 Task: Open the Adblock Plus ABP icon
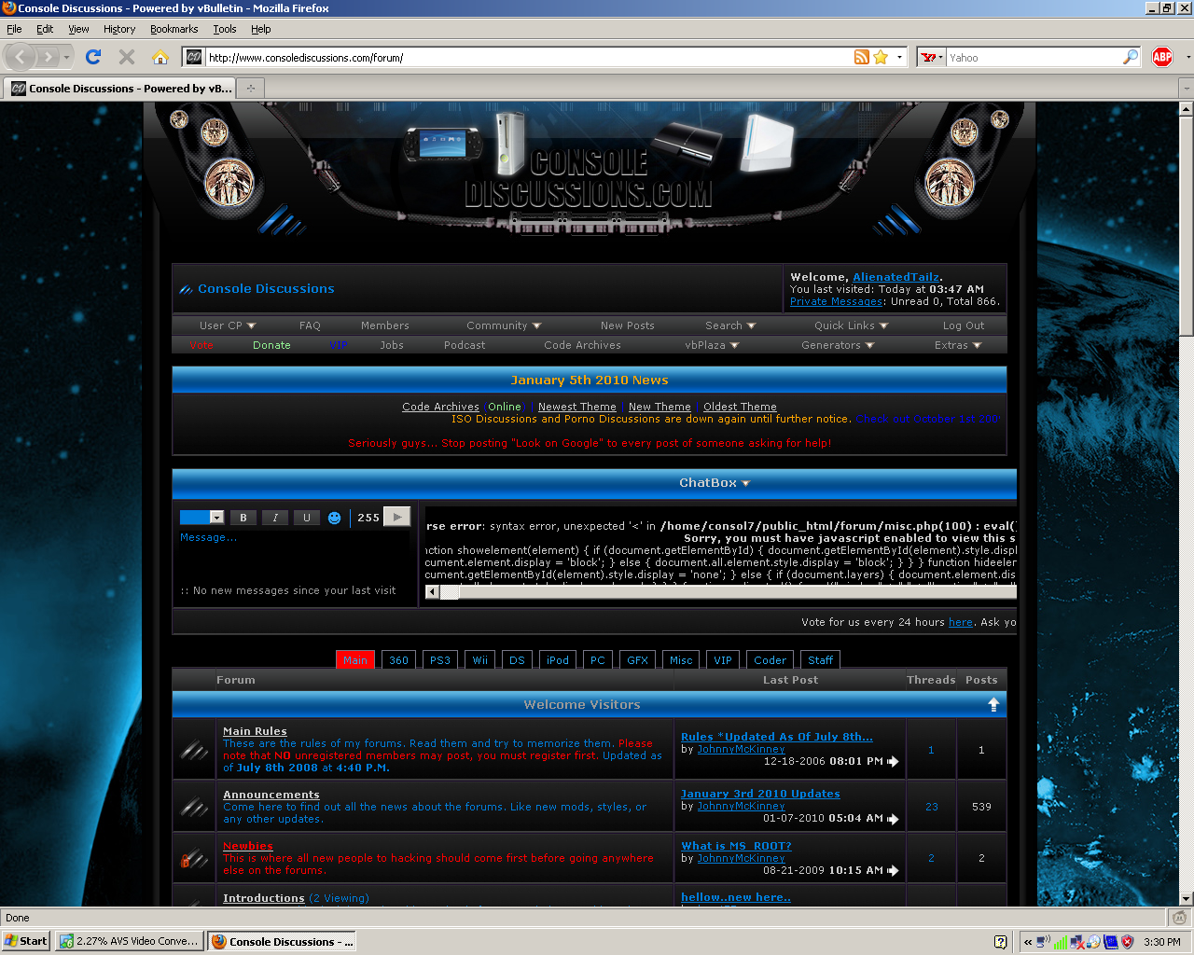[x=1162, y=57]
